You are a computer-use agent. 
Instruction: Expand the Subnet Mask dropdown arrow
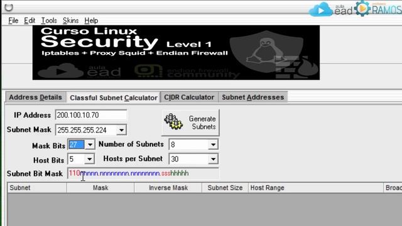click(121, 130)
